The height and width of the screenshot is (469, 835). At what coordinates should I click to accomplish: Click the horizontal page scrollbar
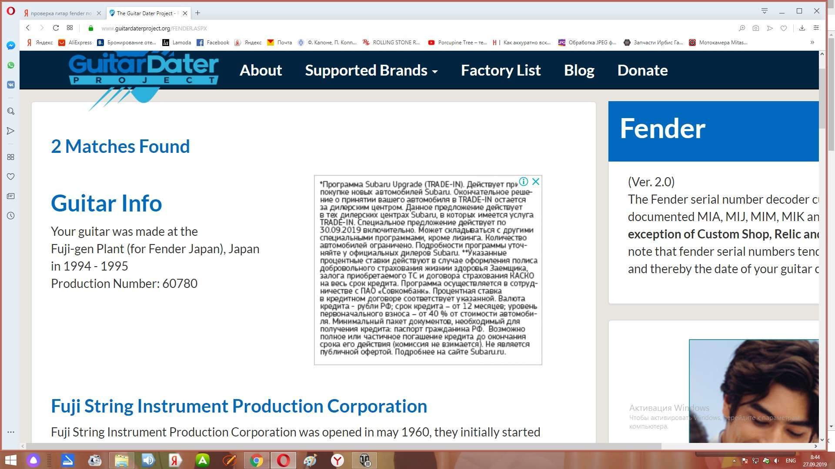pos(344,446)
